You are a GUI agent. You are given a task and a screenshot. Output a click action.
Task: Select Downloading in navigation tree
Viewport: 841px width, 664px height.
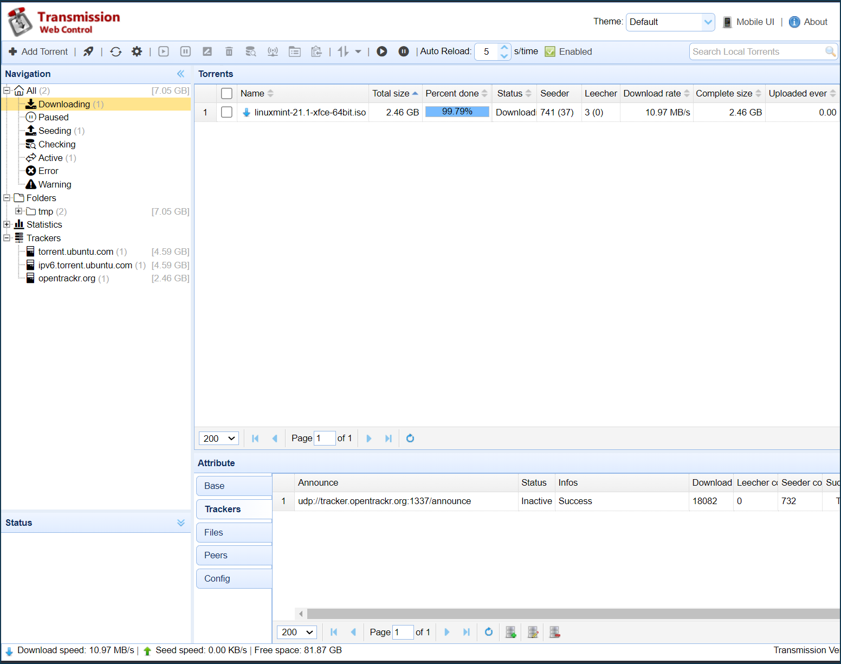point(64,104)
